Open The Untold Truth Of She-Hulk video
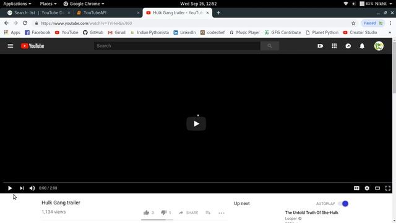 [x=312, y=212]
